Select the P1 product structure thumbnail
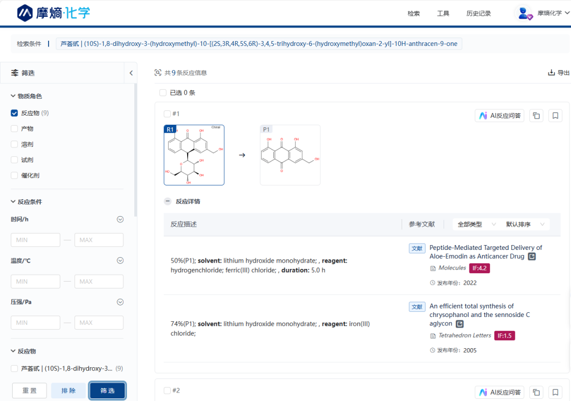This screenshot has height=401, width=571. point(290,155)
